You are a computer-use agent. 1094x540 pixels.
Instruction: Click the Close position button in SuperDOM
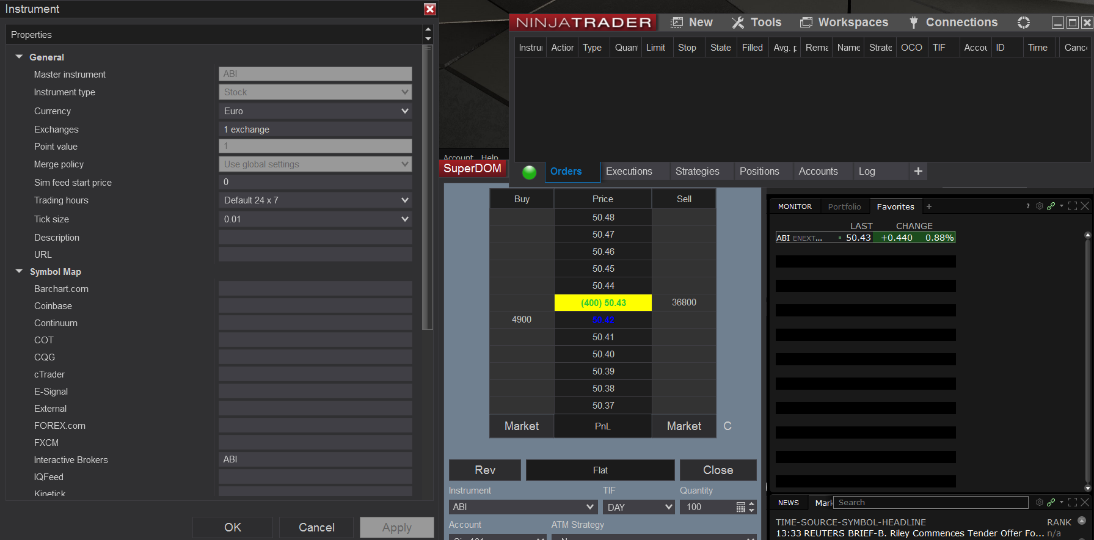[718, 470]
